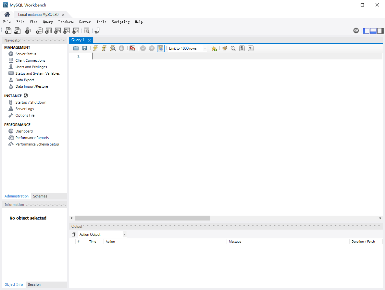Toggle auto-commit mode button

coord(161,48)
